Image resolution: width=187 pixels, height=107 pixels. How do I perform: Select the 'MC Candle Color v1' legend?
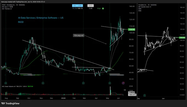tap(145, 7)
